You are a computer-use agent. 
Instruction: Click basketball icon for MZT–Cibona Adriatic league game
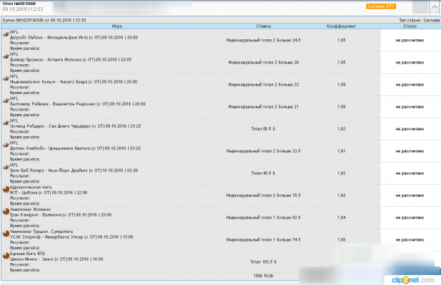(4, 189)
